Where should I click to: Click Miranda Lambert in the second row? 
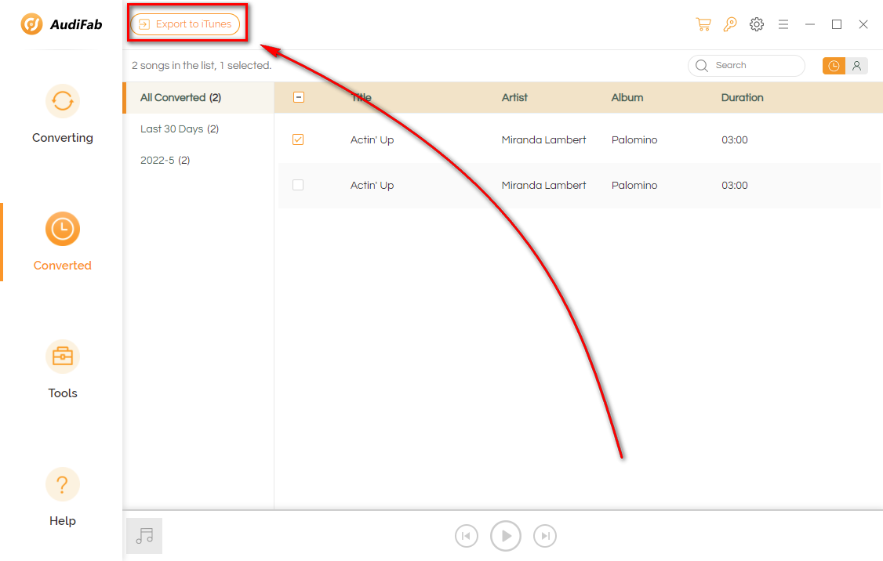(543, 185)
